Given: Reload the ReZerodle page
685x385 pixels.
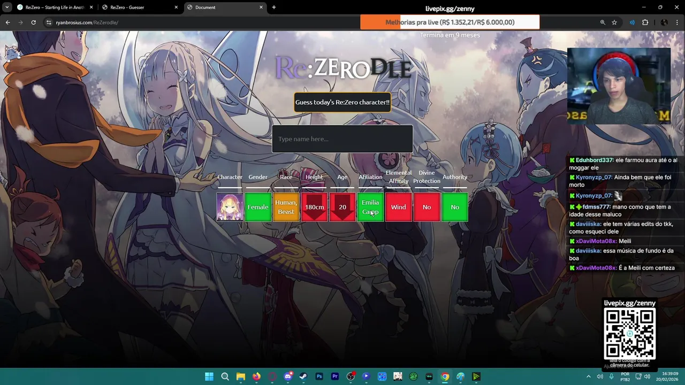Looking at the screenshot, I should 33,22.
